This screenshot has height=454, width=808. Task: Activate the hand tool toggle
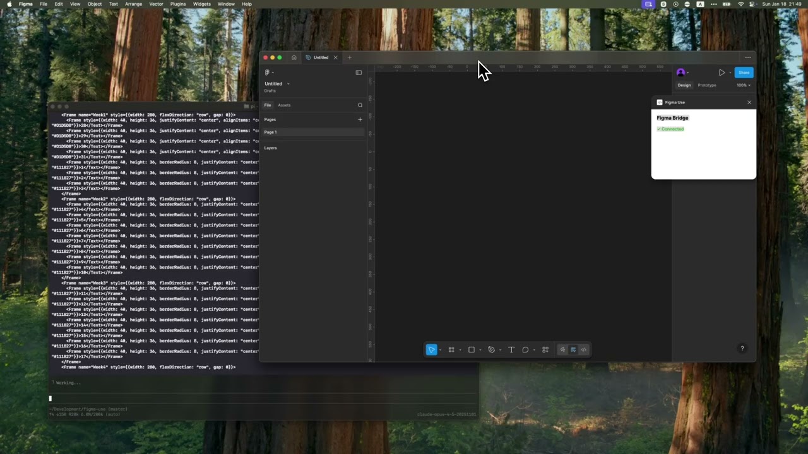562,349
